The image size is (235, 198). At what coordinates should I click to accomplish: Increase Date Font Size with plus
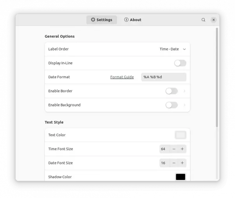click(x=182, y=163)
